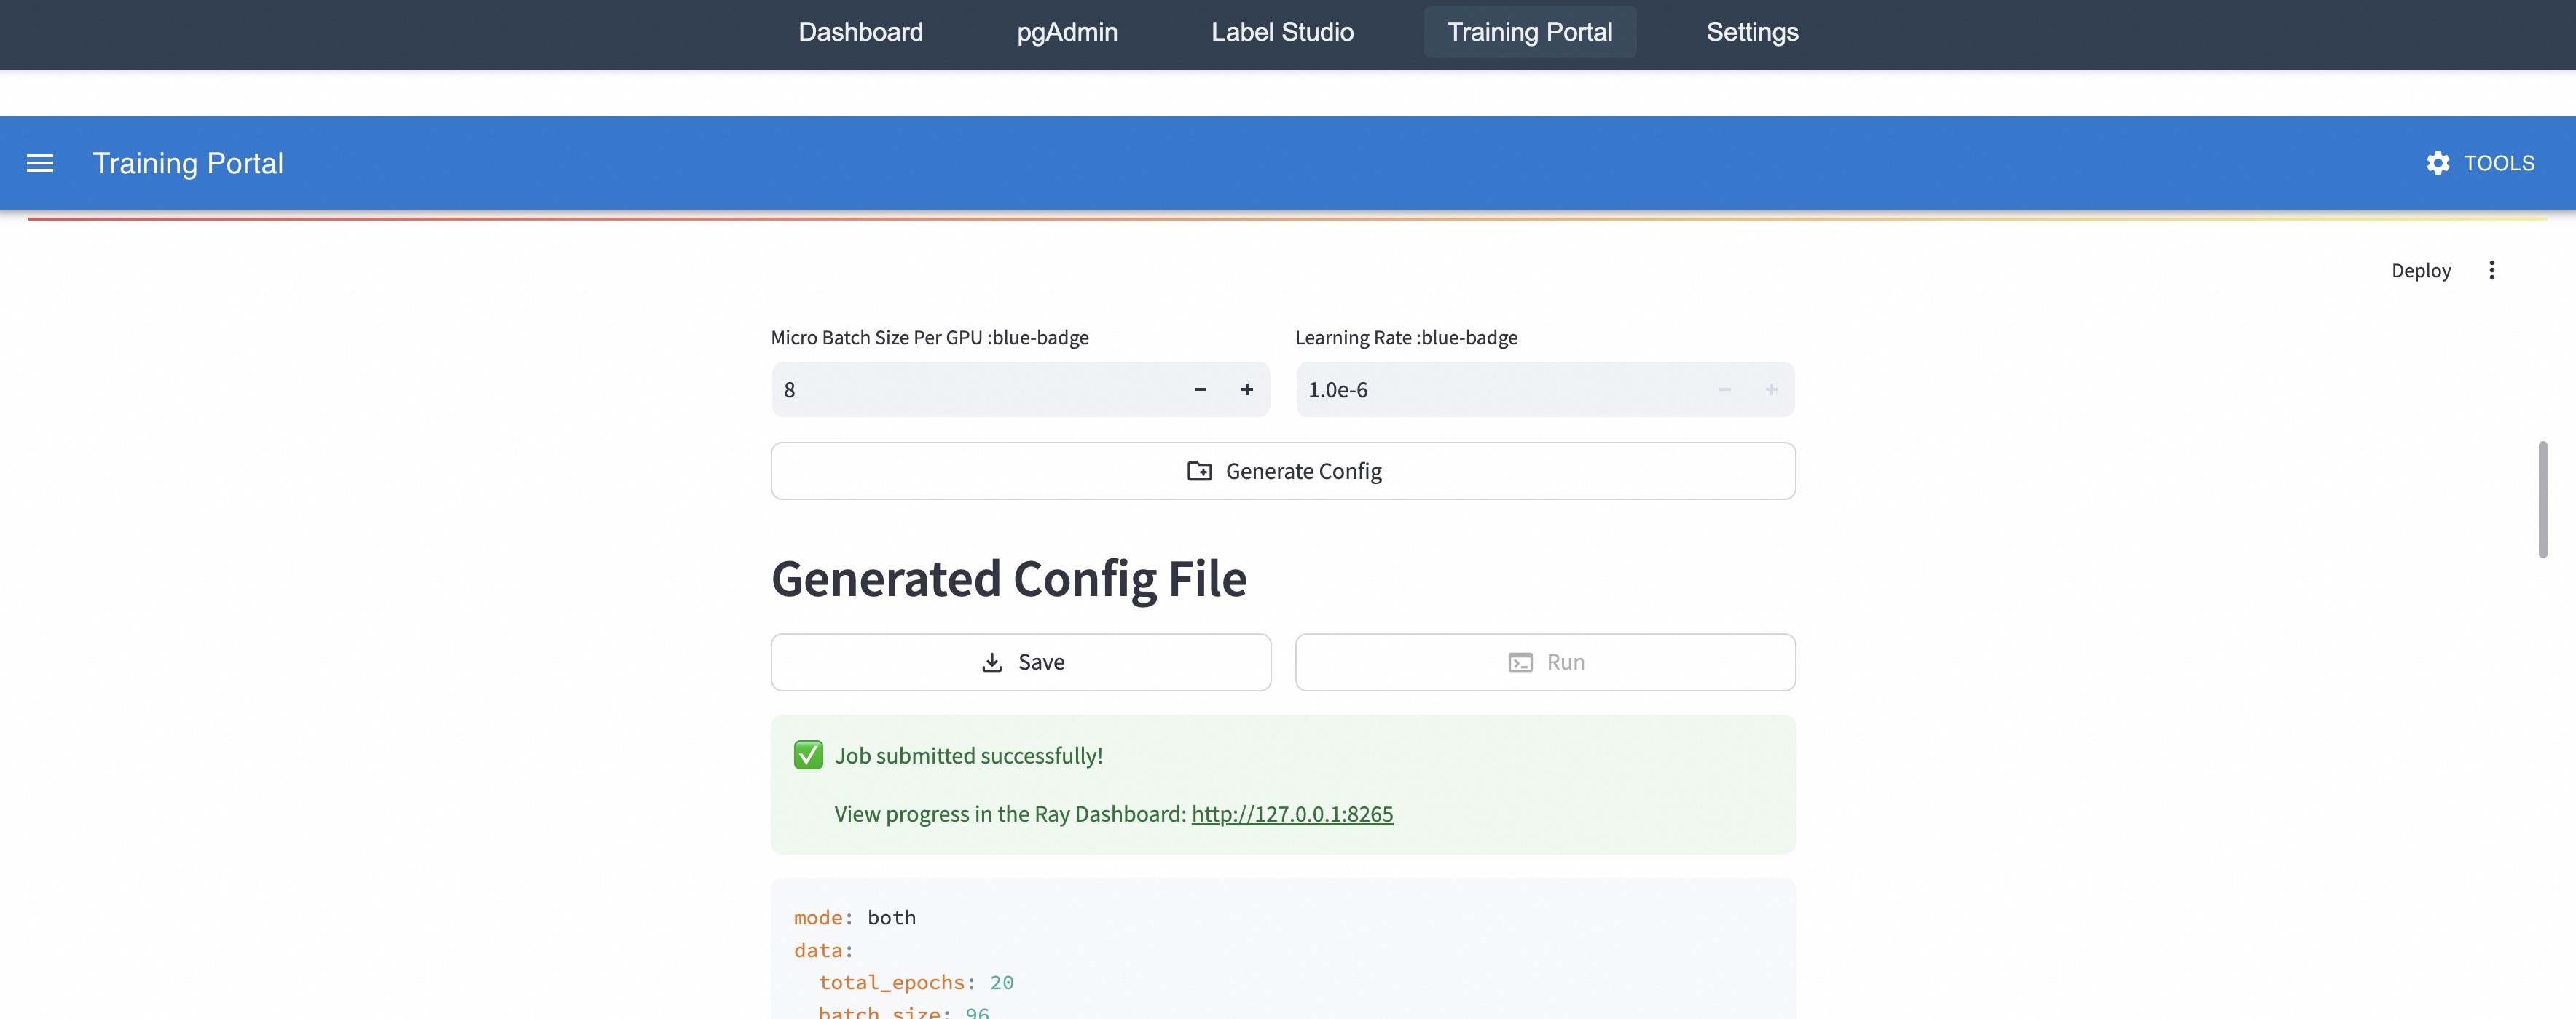
Task: Open the Ray Dashboard link
Action: (1292, 813)
